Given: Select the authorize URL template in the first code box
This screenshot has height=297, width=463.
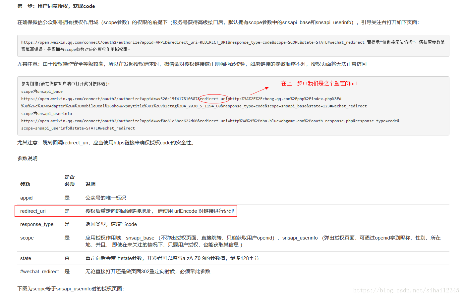Looking at the screenshot, I should coord(193,42).
